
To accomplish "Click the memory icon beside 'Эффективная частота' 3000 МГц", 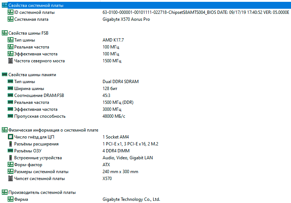I will [11, 109].
